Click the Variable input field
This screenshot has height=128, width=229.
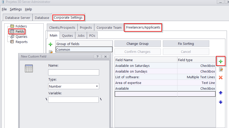[73, 100]
